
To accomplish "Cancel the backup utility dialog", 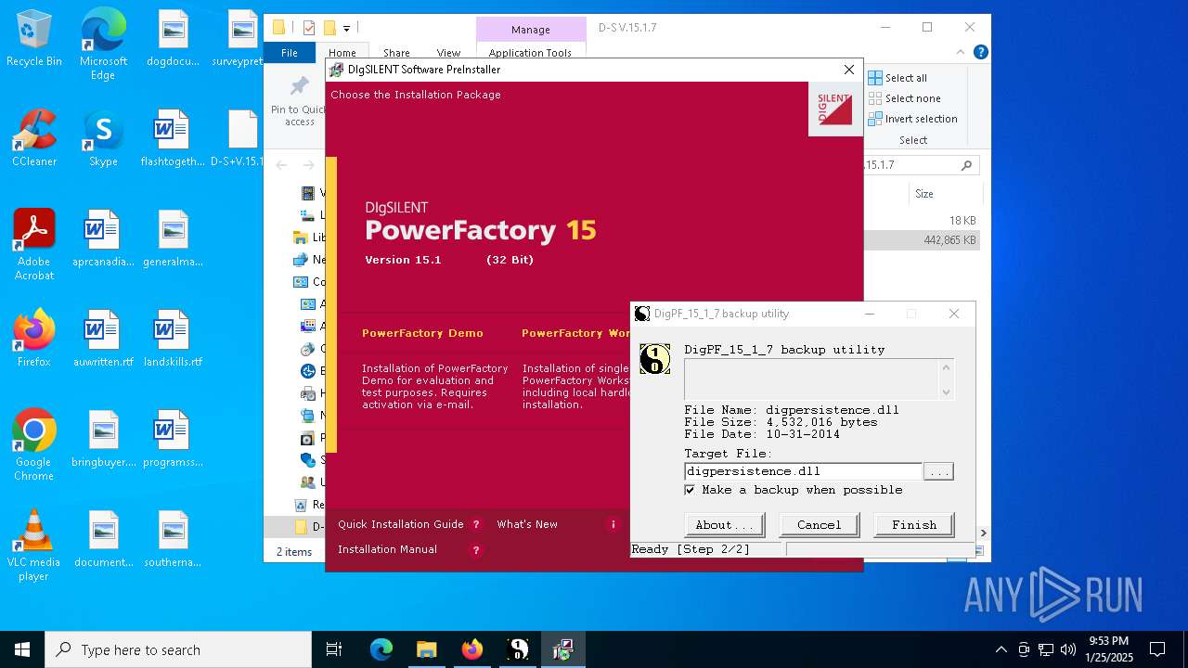I will pyautogui.click(x=819, y=524).
